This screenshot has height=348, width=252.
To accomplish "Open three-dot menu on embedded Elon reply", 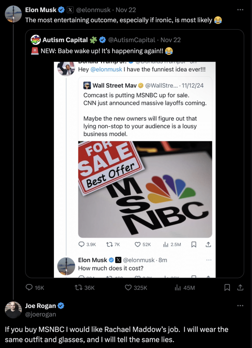I will pos(209,260).
